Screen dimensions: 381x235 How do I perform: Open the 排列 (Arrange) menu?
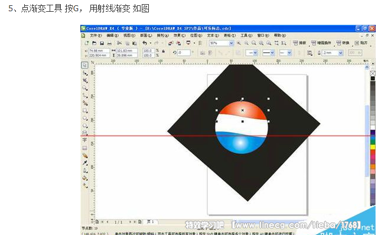tap(162, 35)
